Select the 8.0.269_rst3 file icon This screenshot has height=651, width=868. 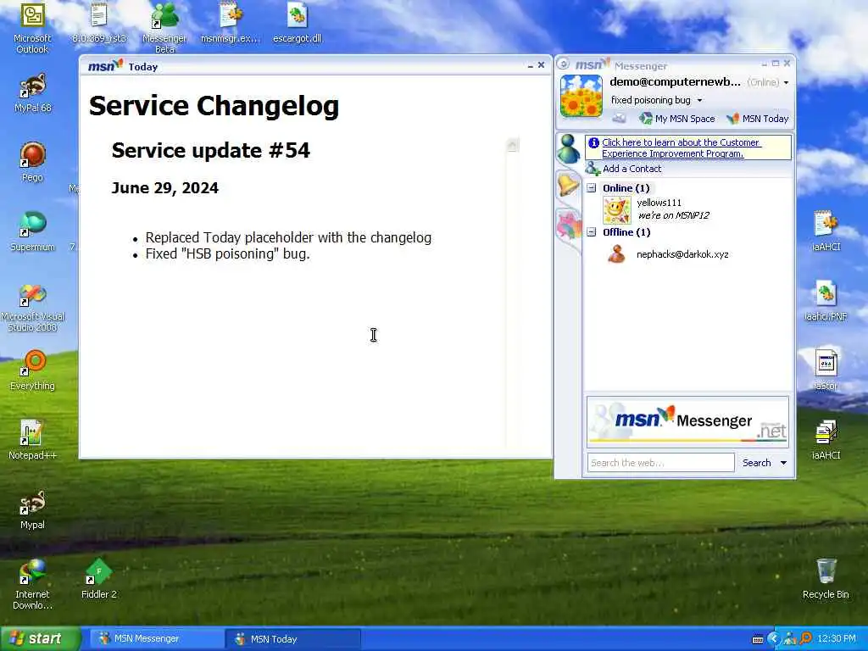coord(99,23)
